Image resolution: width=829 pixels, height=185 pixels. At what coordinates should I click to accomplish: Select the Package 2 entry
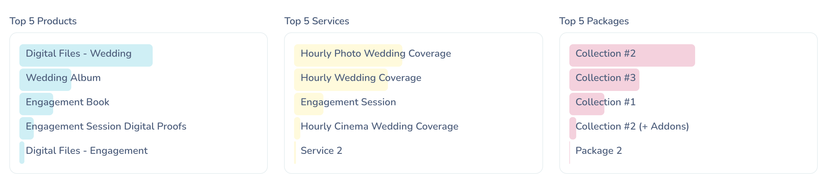tap(598, 151)
